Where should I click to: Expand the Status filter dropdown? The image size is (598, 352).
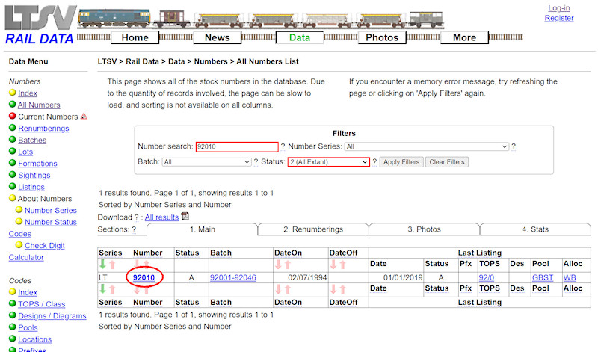[329, 161]
